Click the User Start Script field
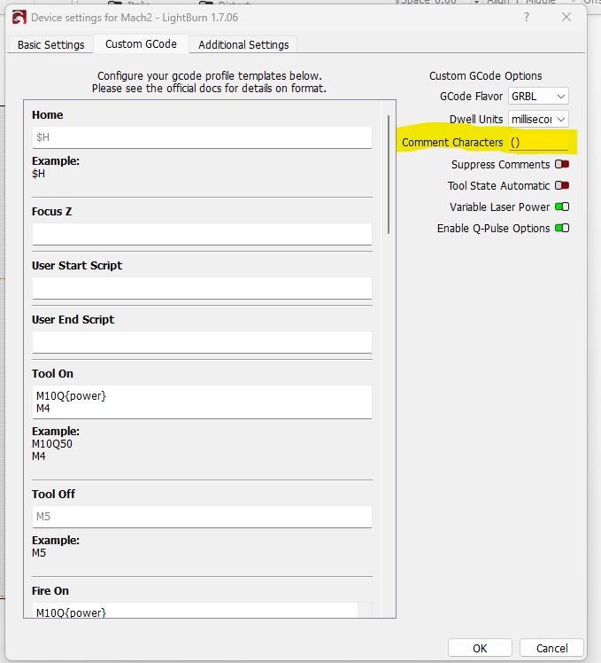Screen dimensions: 601x663 point(202,288)
